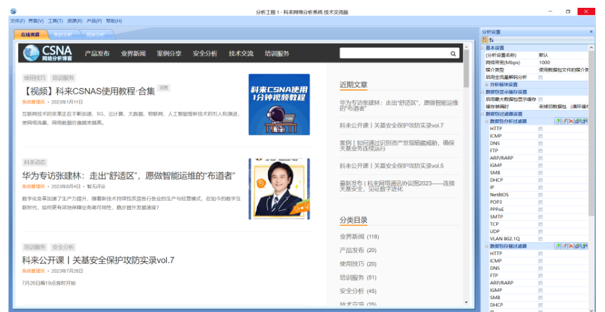Click the magnifier search icon in the blog header
Screen dimensions: 605x312
[453, 53]
